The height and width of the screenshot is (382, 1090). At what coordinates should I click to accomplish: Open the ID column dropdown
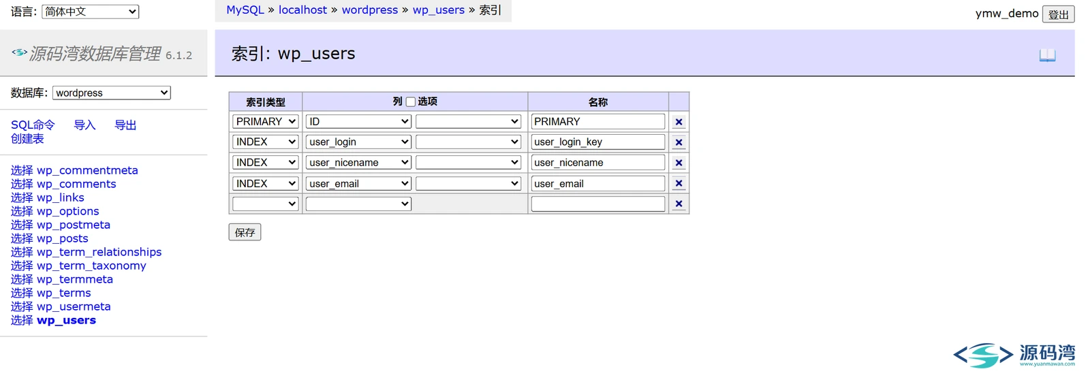coord(358,121)
